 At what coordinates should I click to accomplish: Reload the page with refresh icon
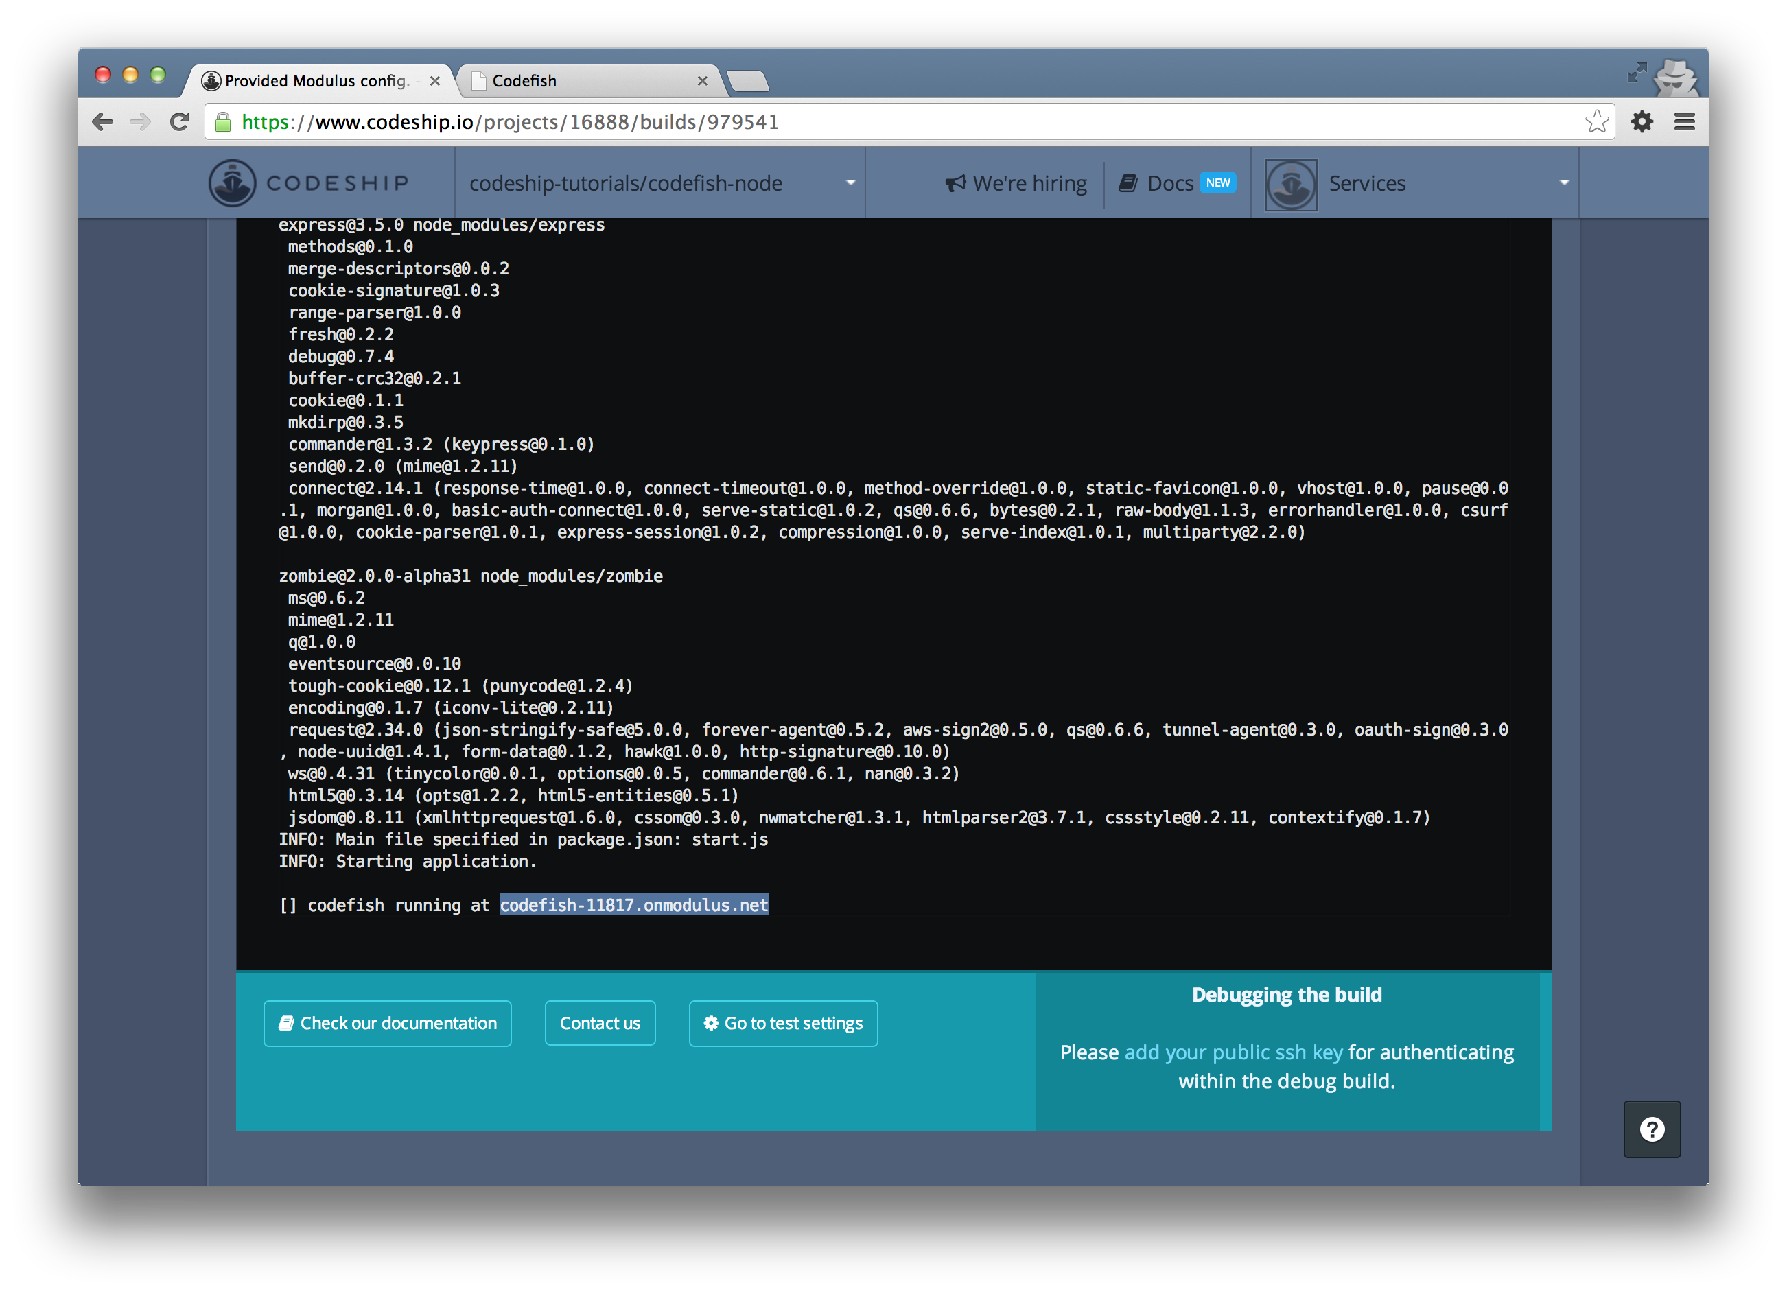[x=180, y=122]
